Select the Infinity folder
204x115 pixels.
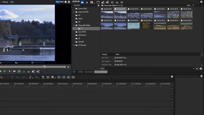(80, 19)
